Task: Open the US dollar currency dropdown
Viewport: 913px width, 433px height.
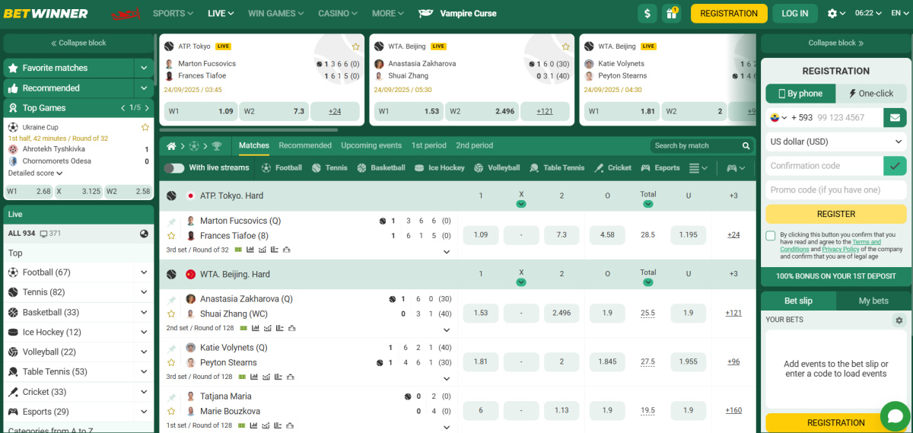Action: pyautogui.click(x=835, y=142)
